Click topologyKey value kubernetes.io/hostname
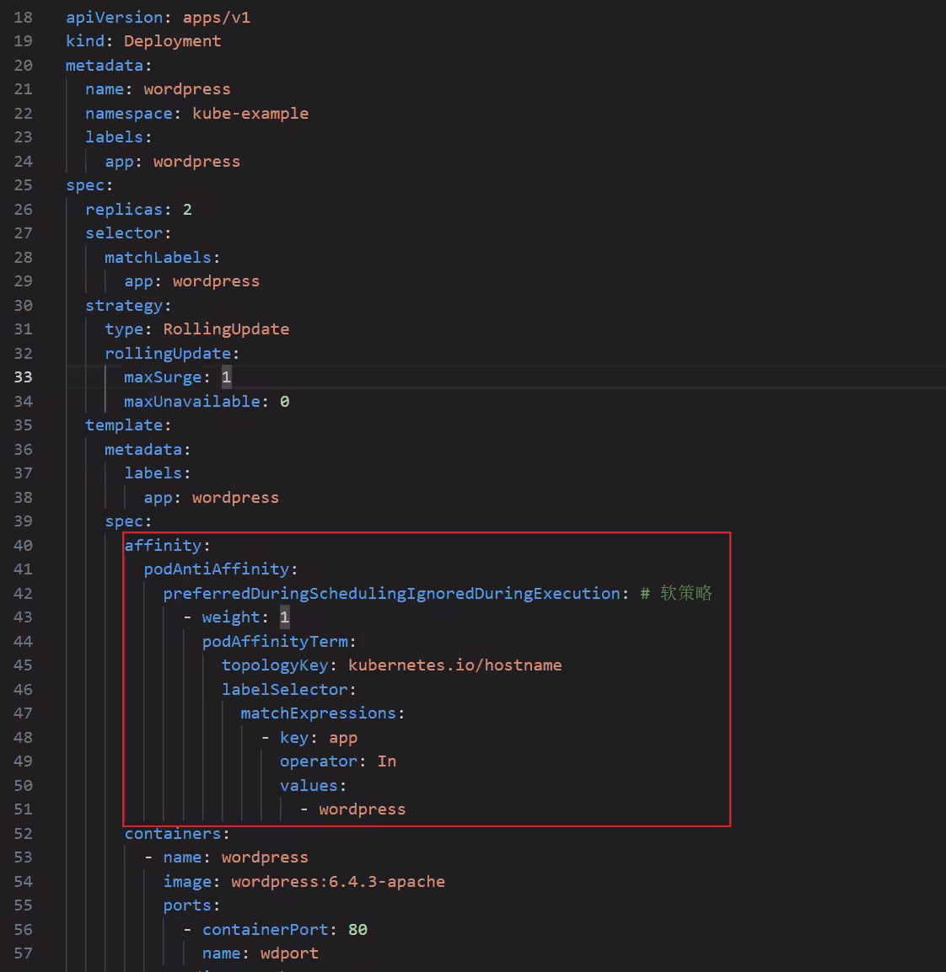946x972 pixels. [454, 665]
